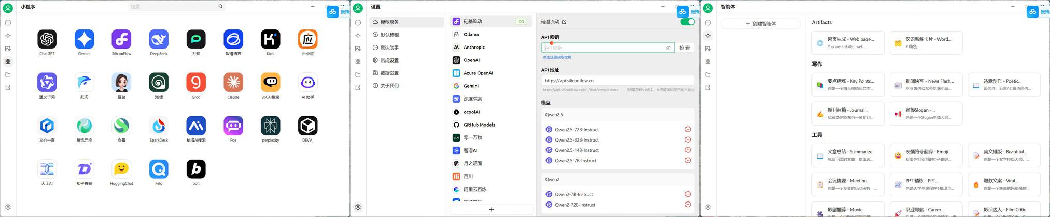Open the ChatGPT mini program

click(47, 39)
